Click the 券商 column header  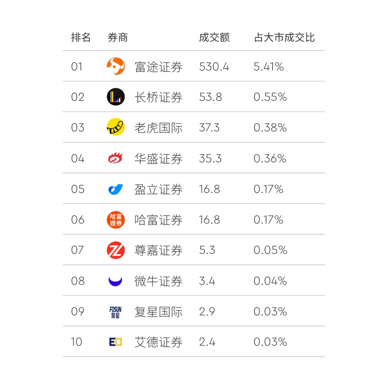tap(118, 37)
